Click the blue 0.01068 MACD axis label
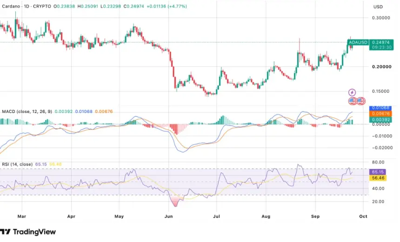400x242 pixels. (x=381, y=108)
